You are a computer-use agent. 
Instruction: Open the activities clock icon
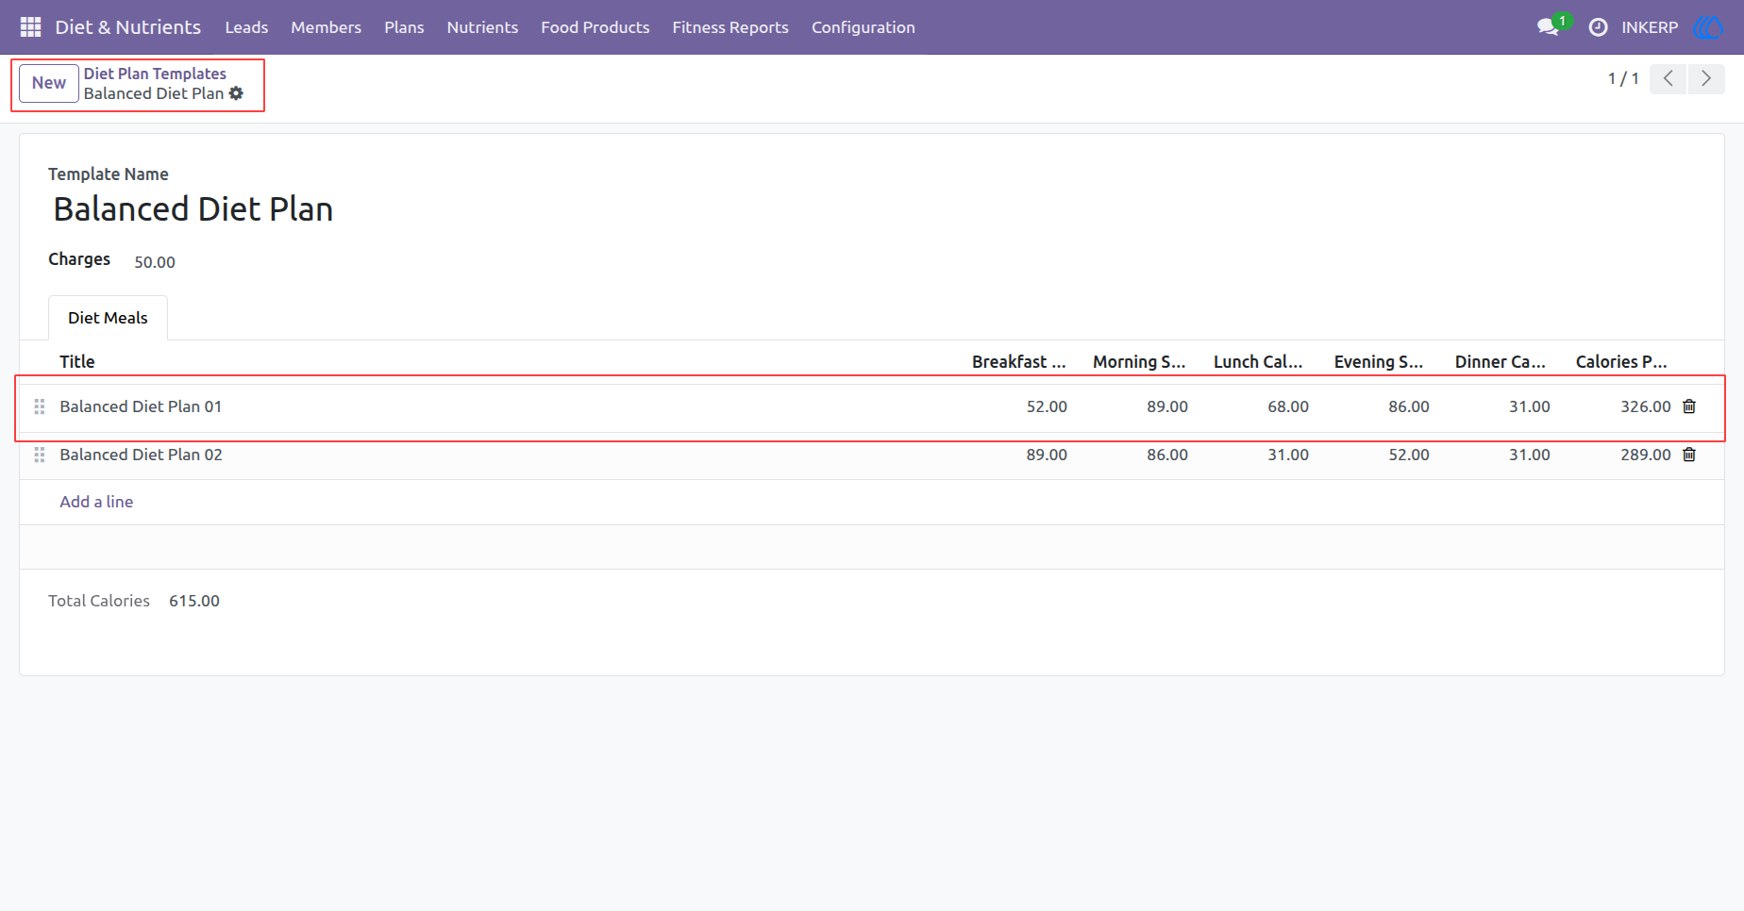(1598, 27)
